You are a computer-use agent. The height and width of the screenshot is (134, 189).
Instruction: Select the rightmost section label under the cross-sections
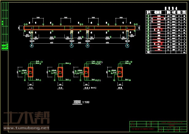pyautogui.click(x=120, y=88)
